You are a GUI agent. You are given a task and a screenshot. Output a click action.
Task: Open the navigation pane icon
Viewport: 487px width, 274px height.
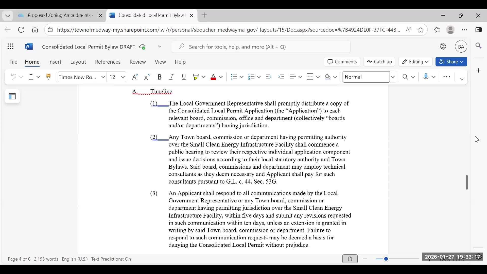[12, 96]
